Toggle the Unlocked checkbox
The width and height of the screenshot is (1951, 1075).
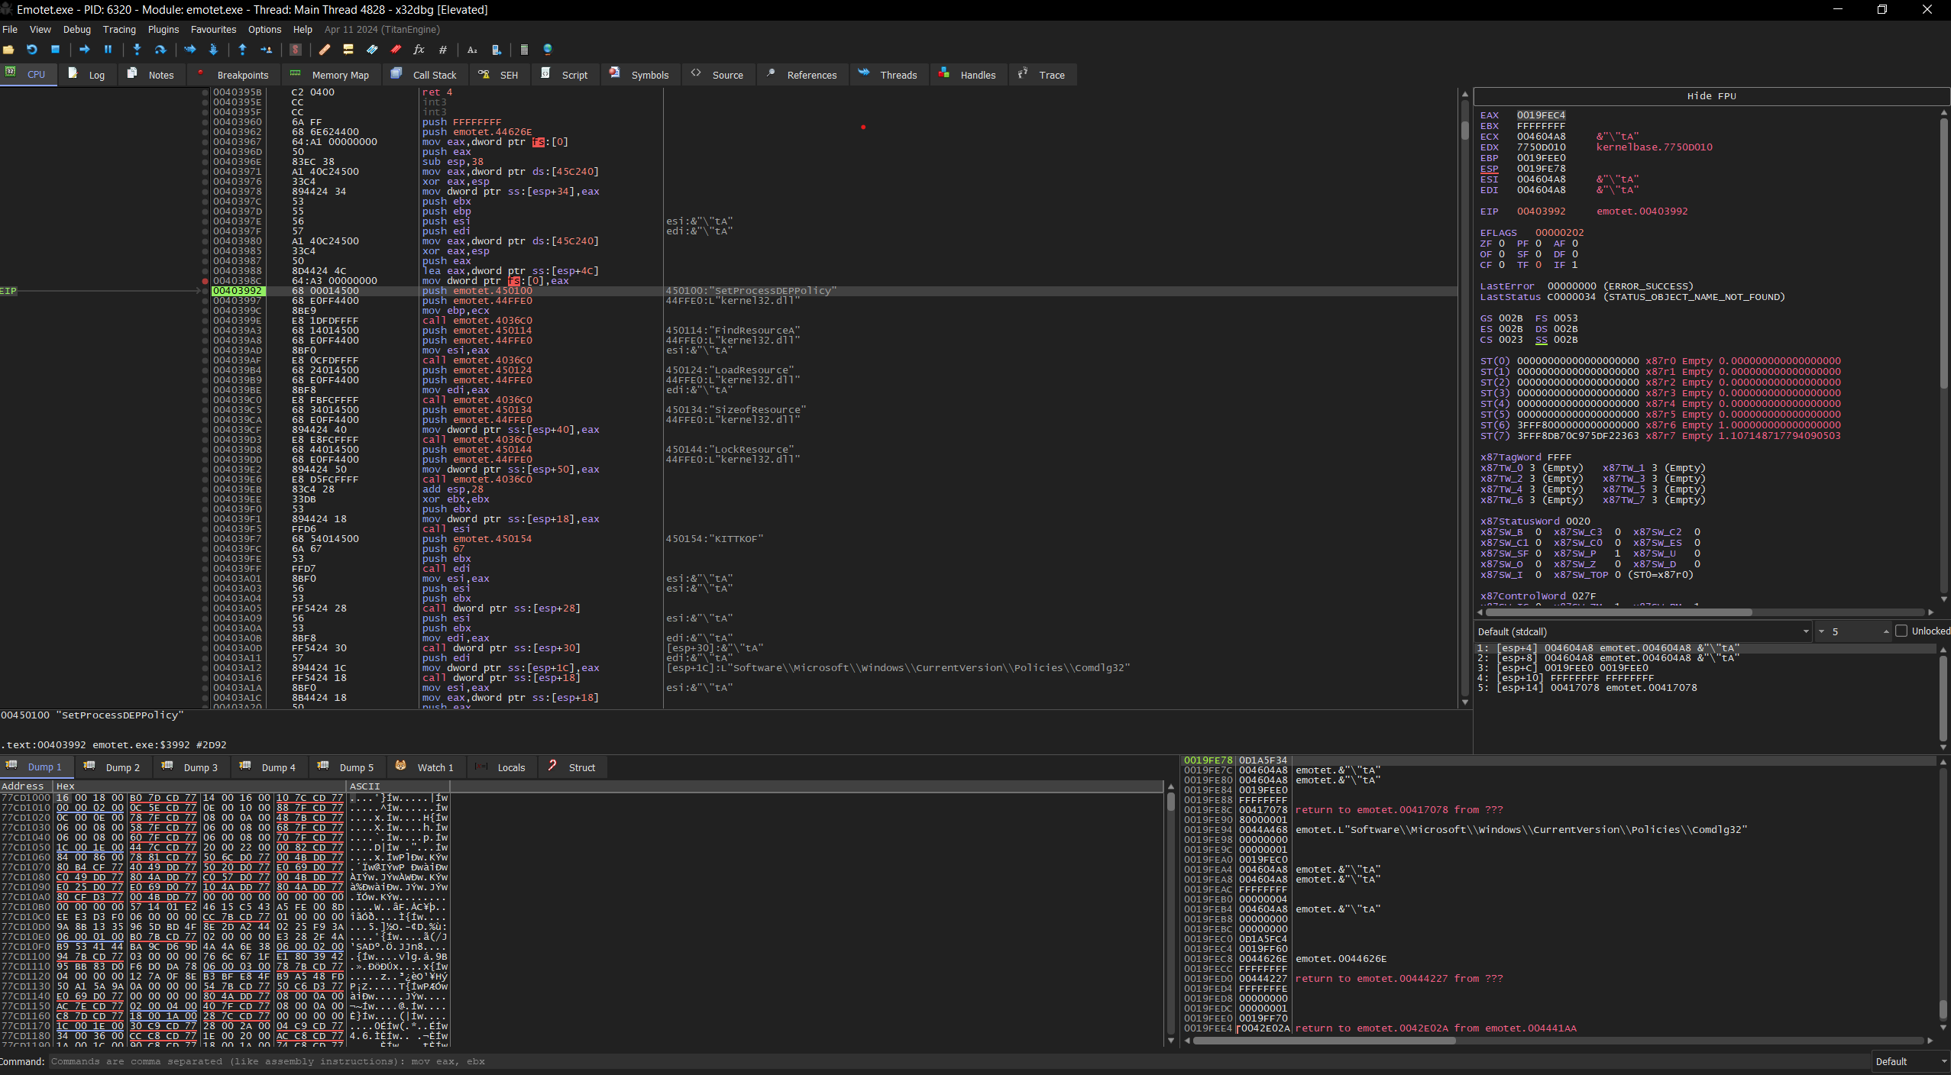[1902, 631]
